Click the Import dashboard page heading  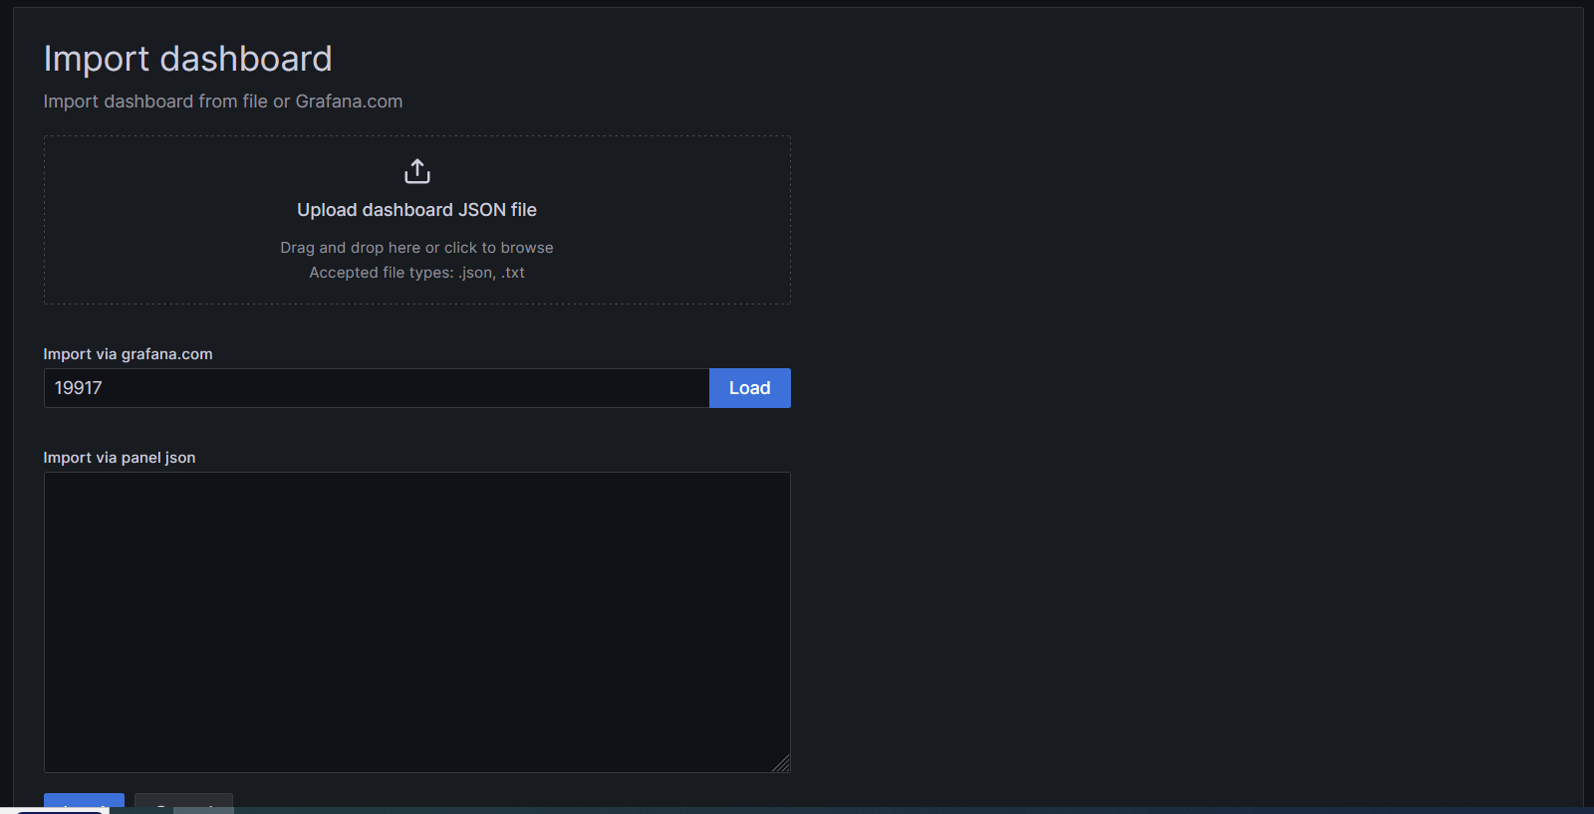point(187,59)
